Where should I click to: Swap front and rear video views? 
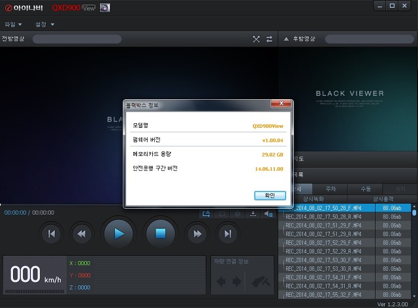[x=270, y=39]
